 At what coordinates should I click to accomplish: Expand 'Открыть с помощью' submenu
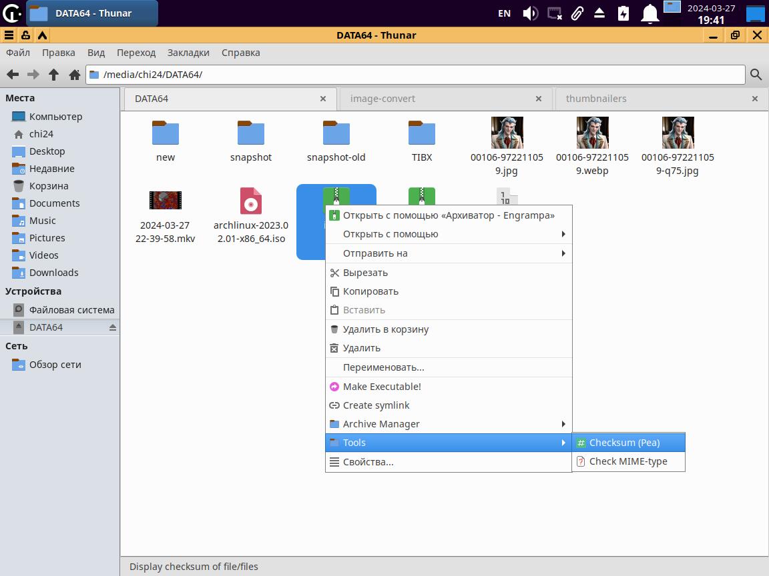[x=449, y=234]
